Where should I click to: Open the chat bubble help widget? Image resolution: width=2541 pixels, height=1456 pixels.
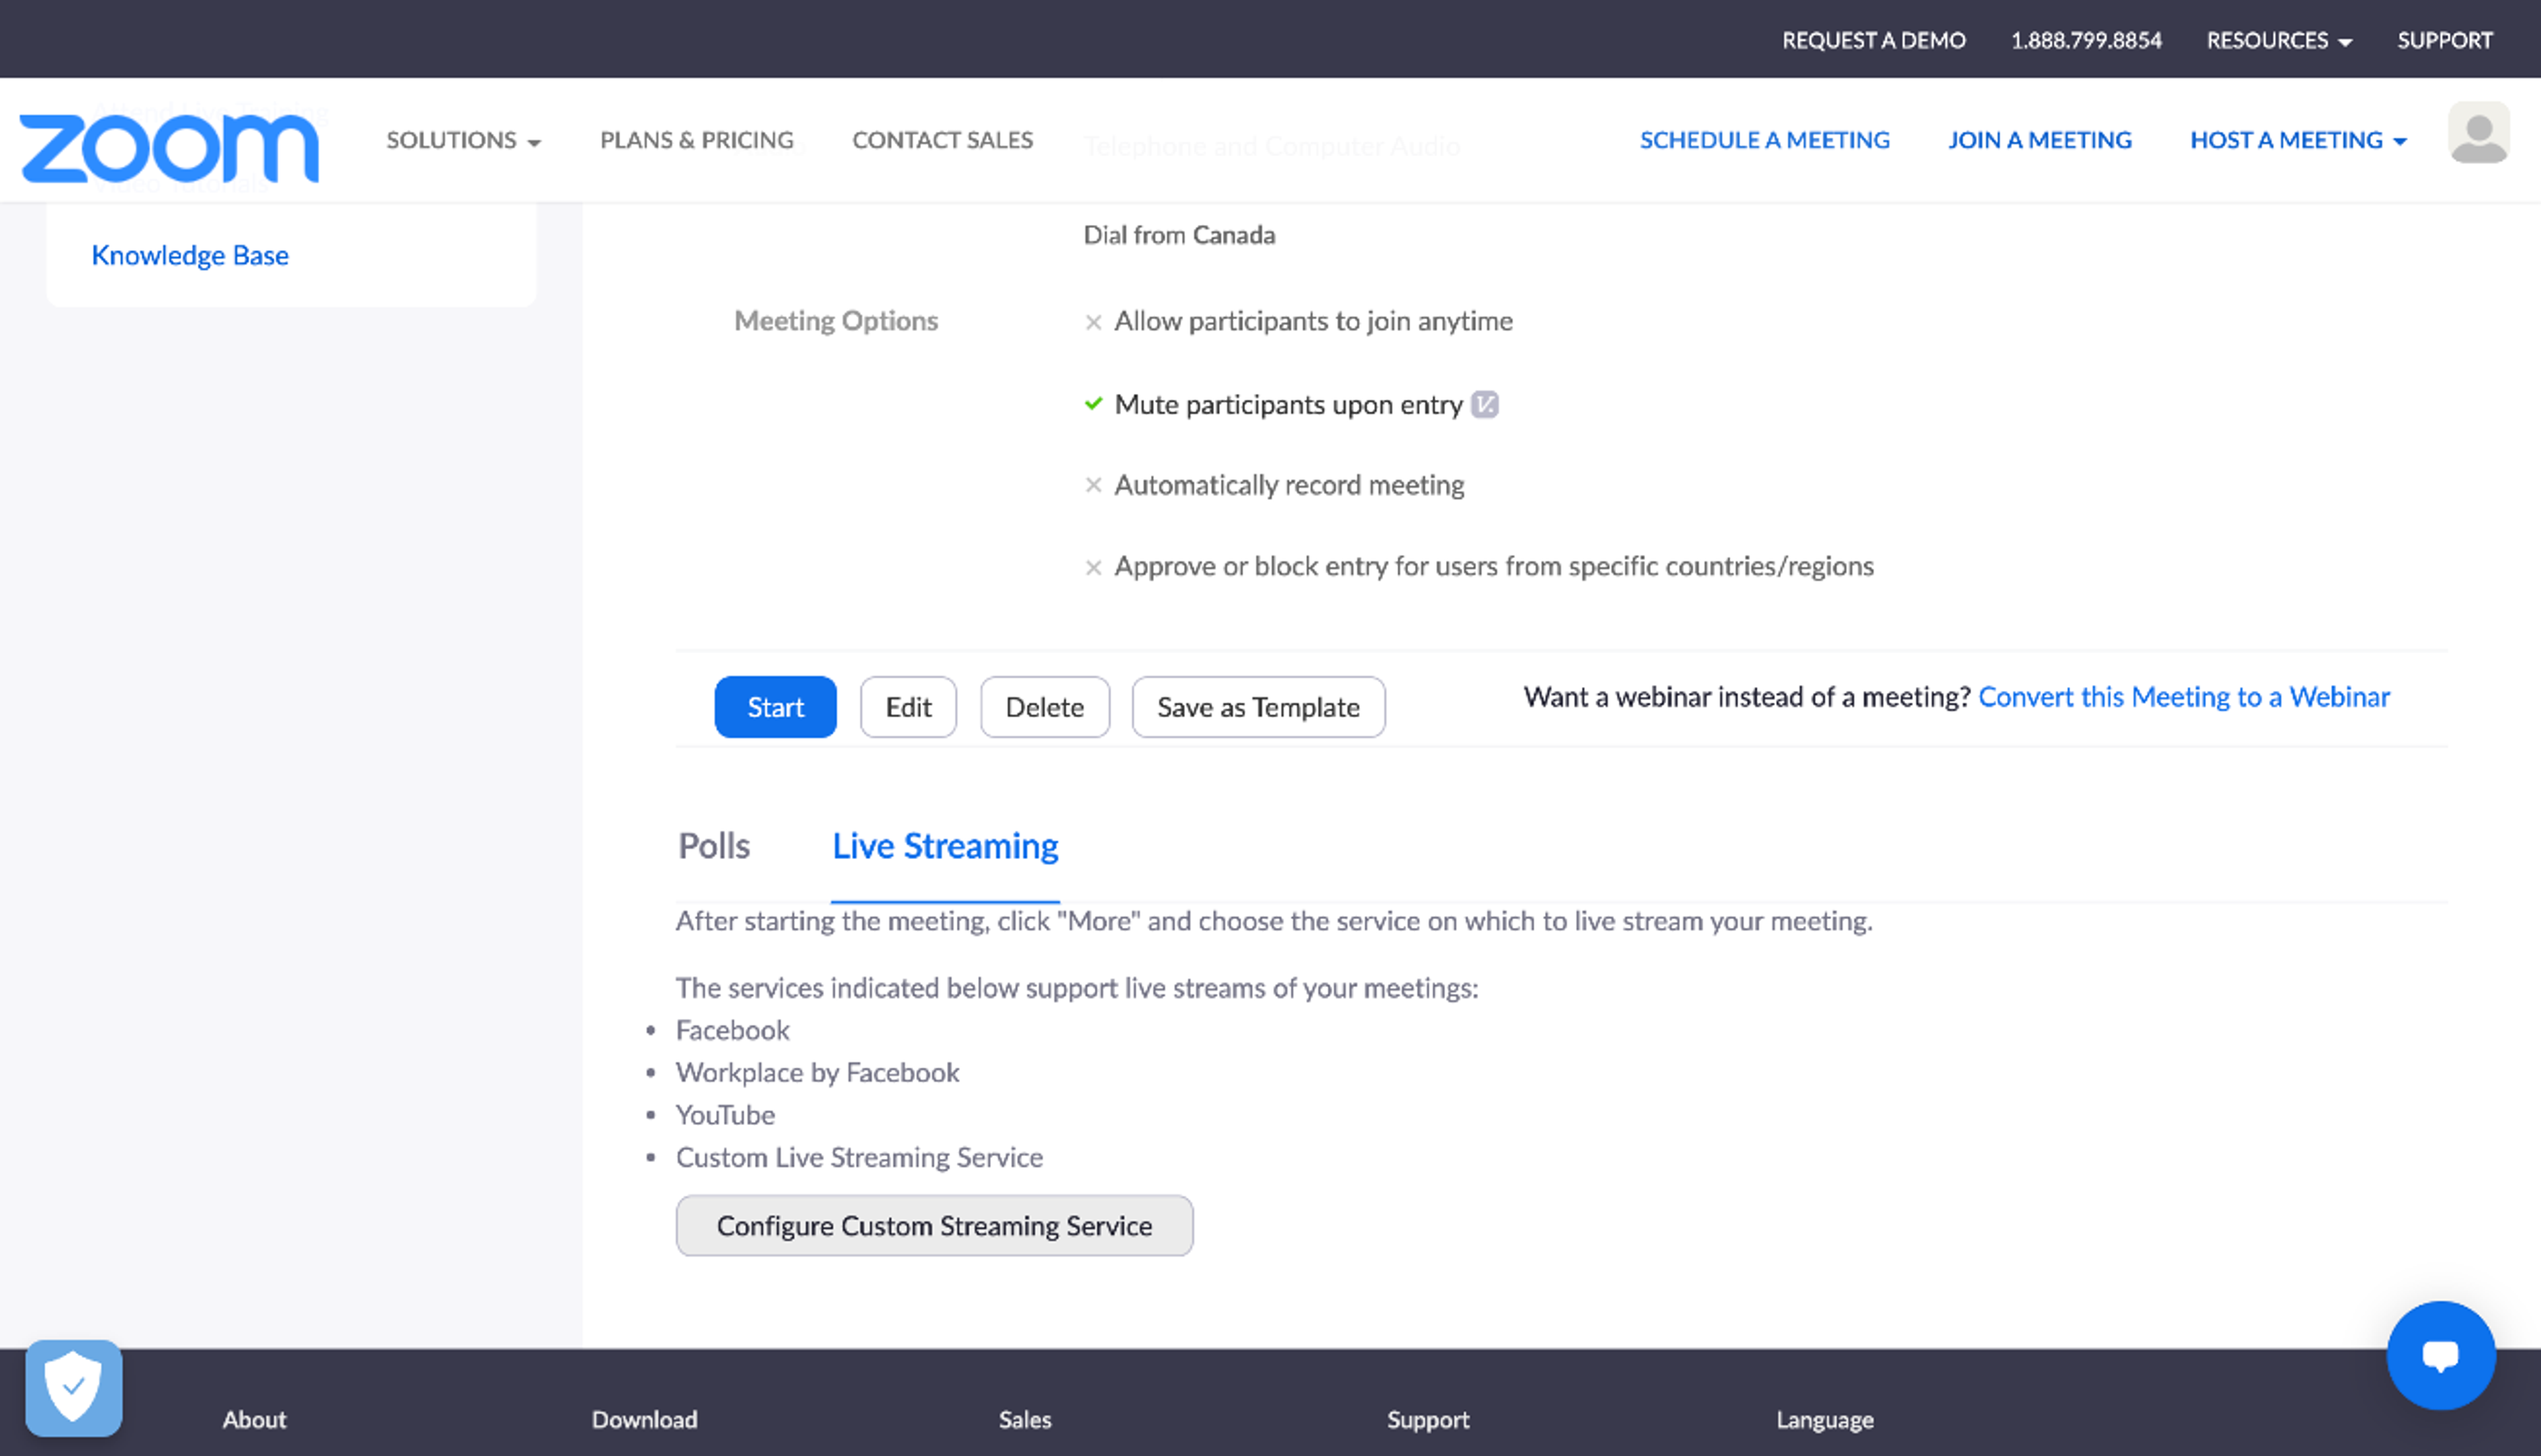[2440, 1355]
